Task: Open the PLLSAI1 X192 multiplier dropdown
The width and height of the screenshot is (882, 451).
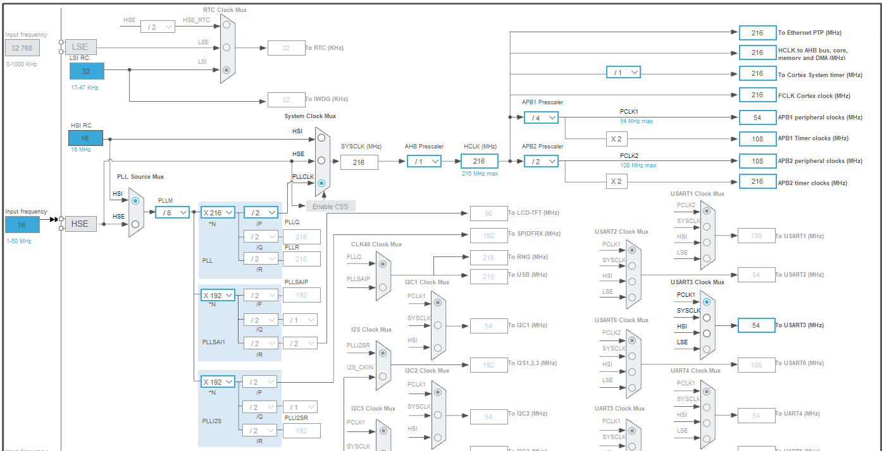Action: pyautogui.click(x=216, y=294)
